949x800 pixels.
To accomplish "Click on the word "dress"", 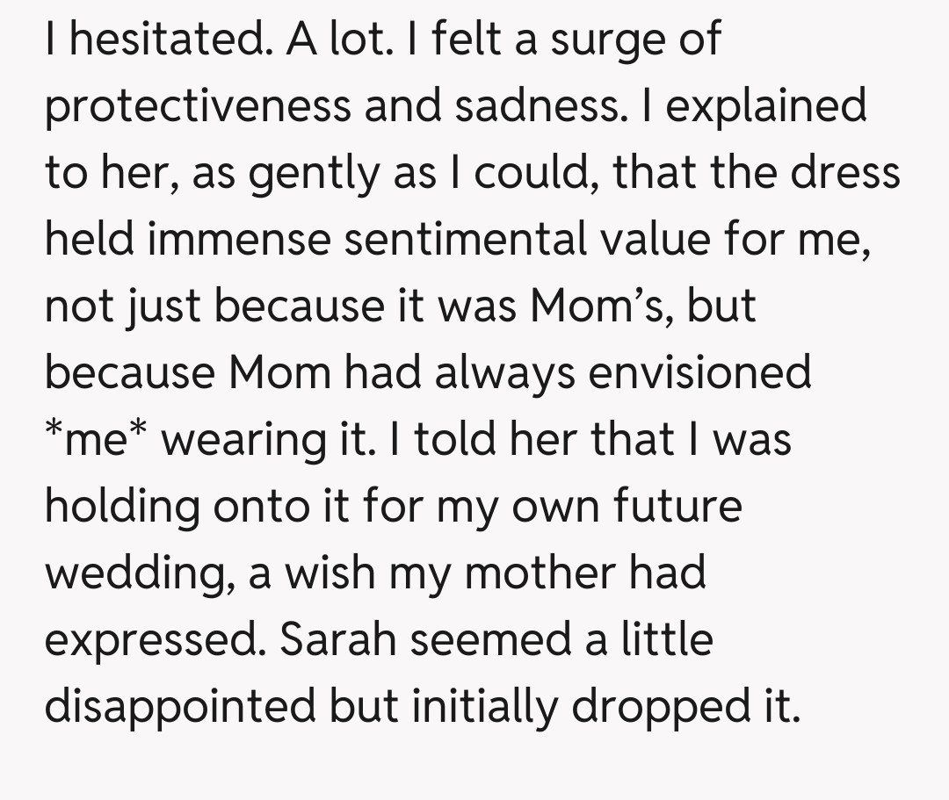I will 842,173.
